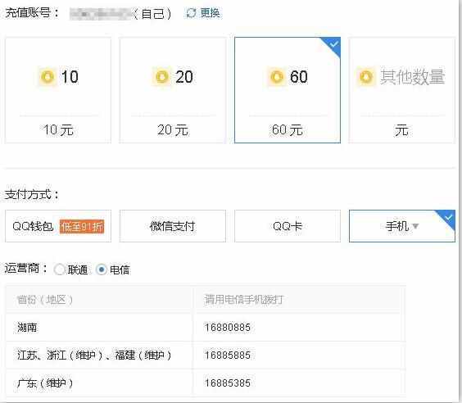462x403 pixels.
Task: Select 联通 operator radio button
Action: coord(59,269)
